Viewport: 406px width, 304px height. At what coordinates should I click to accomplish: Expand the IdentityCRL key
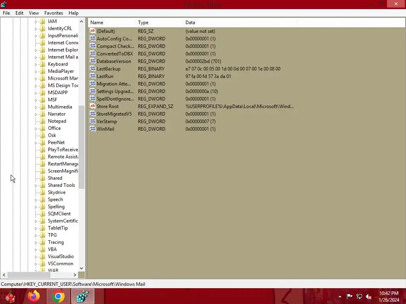pos(36,29)
